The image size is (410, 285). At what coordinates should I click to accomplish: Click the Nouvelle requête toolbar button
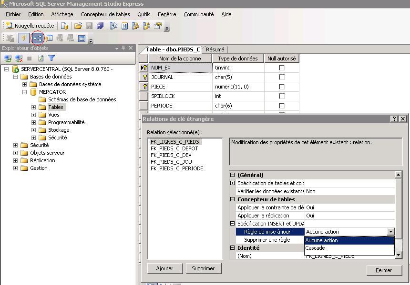pyautogui.click(x=31, y=26)
